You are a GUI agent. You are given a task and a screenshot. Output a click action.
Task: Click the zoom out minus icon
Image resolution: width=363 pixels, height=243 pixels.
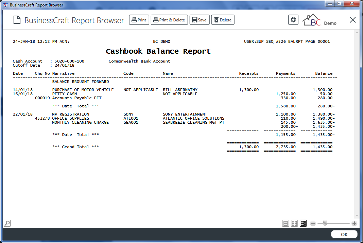[x=313, y=223]
